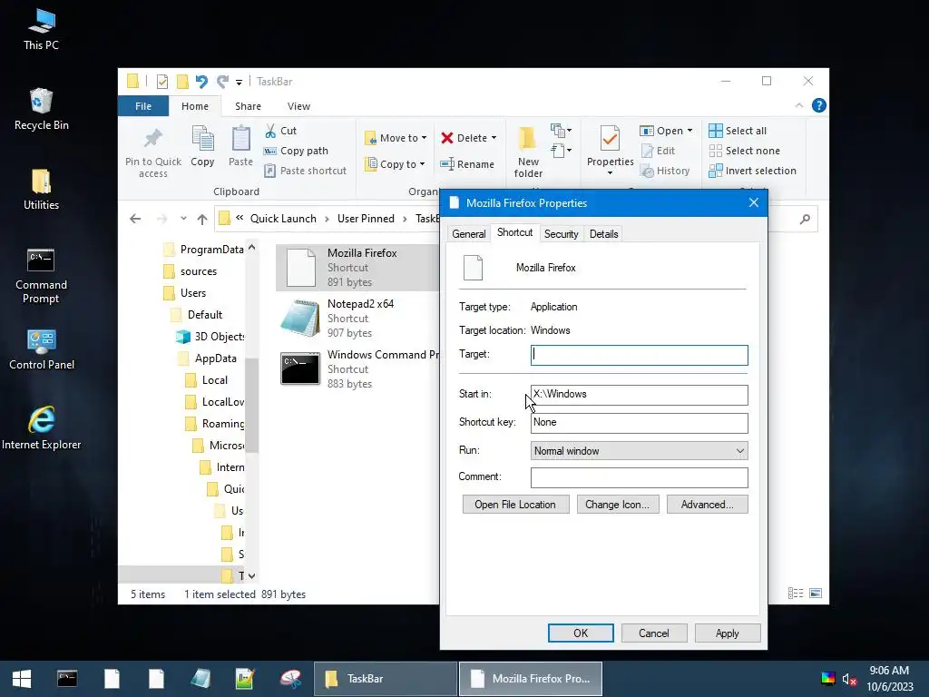Switch to the General properties tab
The image size is (929, 697).
[469, 234]
